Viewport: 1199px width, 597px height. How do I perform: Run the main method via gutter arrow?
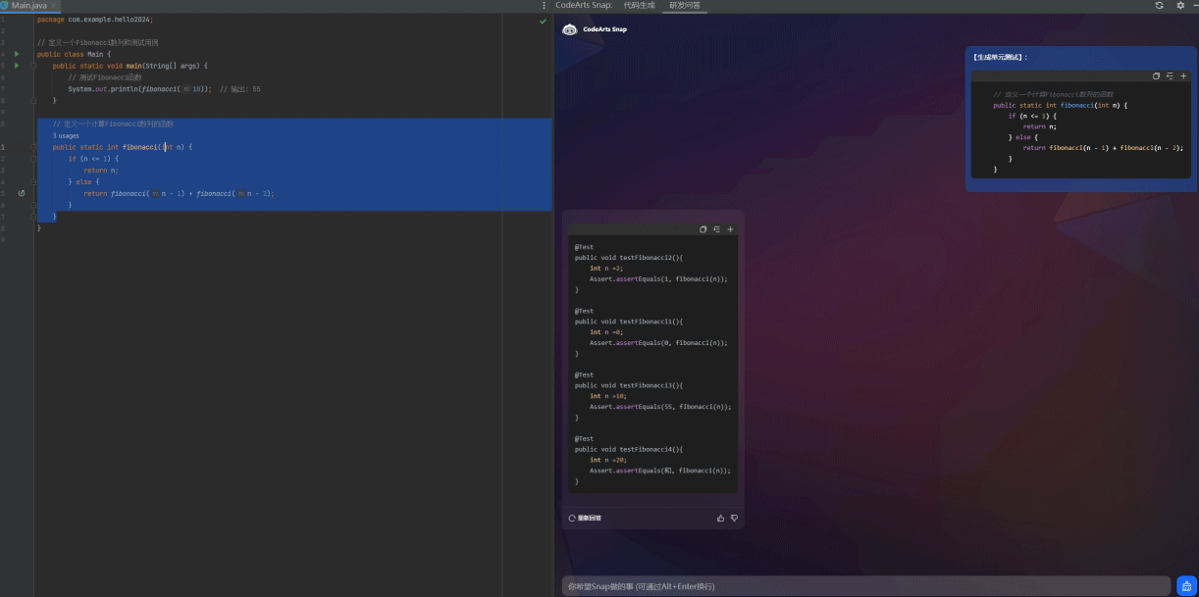click(x=17, y=66)
